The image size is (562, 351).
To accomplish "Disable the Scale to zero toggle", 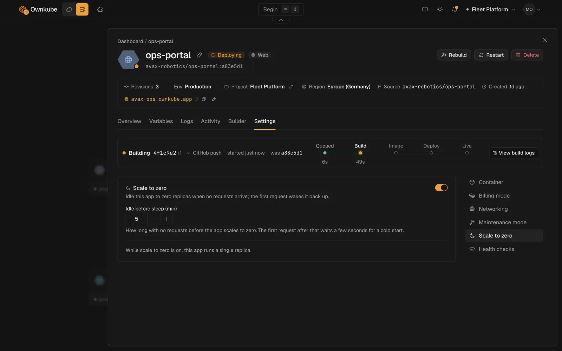I will [x=441, y=188].
